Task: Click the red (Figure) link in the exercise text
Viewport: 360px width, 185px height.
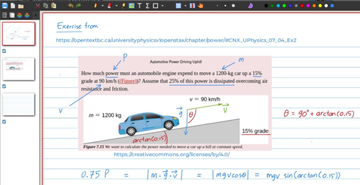Action: click(128, 81)
